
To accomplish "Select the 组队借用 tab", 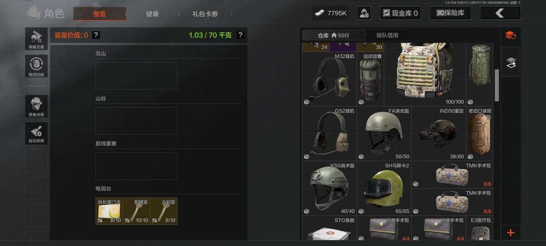I will [x=387, y=35].
